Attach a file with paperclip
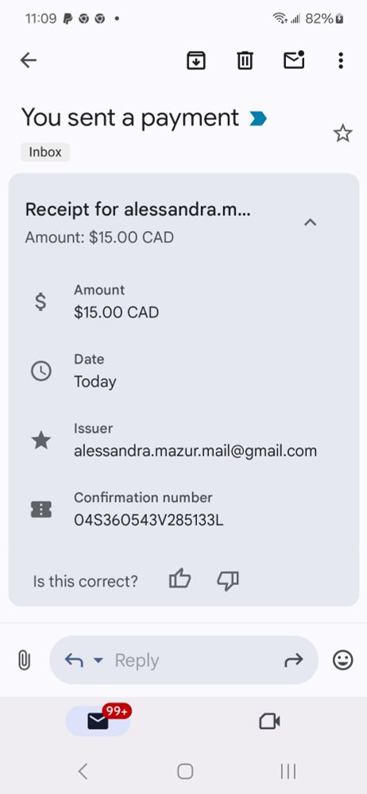This screenshot has height=794, width=367. 24,661
